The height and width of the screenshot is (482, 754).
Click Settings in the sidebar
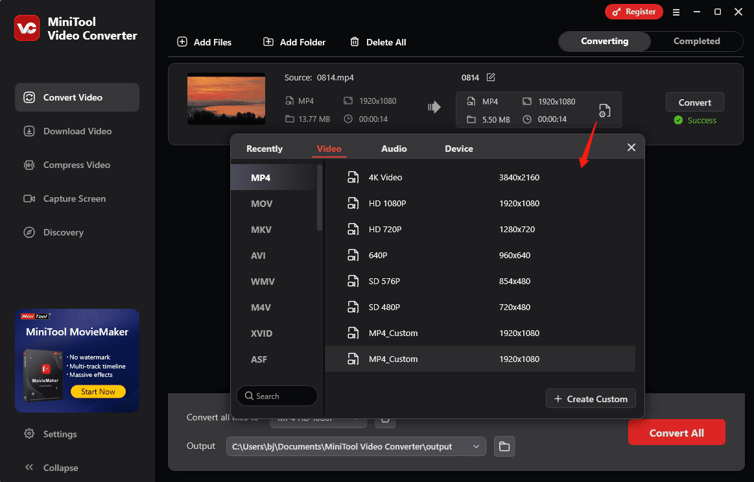[60, 434]
